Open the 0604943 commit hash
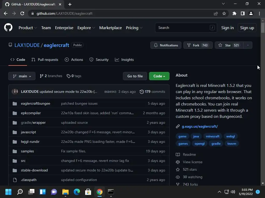Viewport: 265px width, 198px height. [110, 92]
